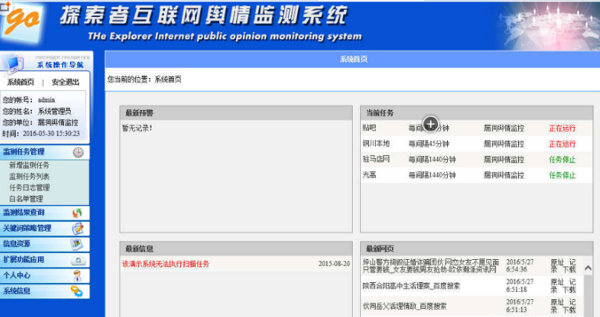Open the red 该演示系统无法执行扫描任务 message
The width and height of the screenshot is (600, 317).
[x=166, y=264]
